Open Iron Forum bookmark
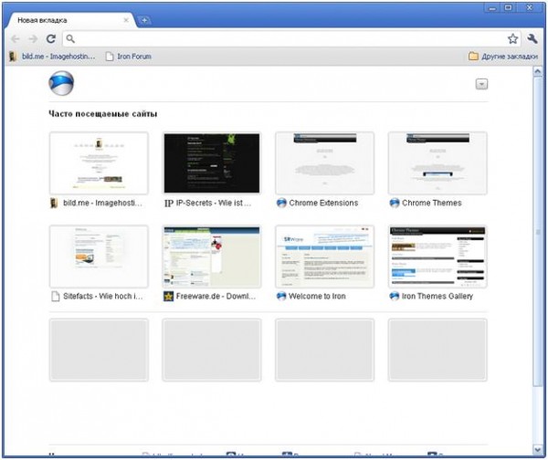The image size is (548, 460). [x=129, y=57]
